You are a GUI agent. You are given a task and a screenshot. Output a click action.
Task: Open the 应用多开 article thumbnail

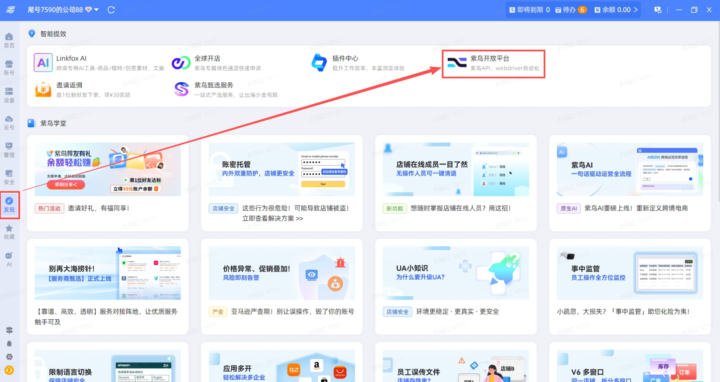click(282, 366)
